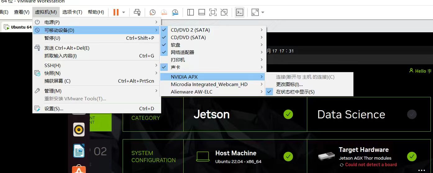Click the three-dots more button at bottom right

pos(422,170)
